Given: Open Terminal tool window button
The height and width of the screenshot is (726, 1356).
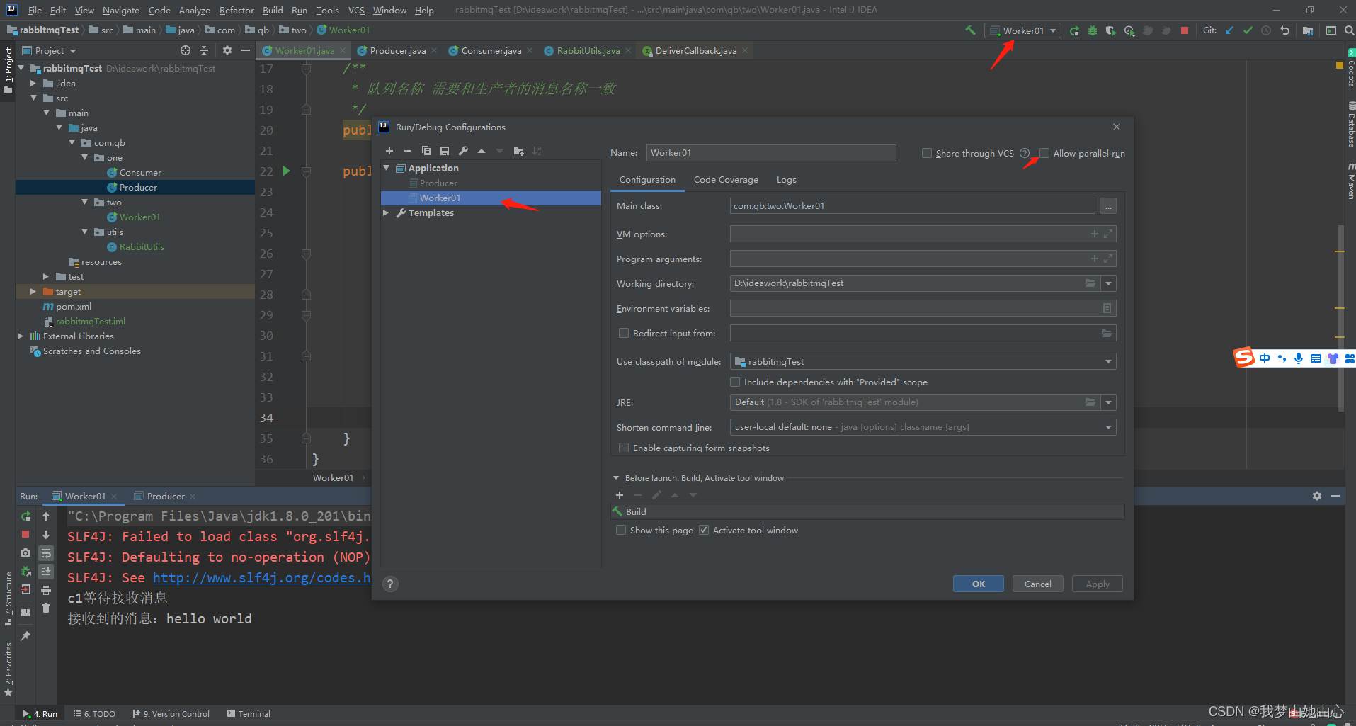Looking at the screenshot, I should point(249,713).
